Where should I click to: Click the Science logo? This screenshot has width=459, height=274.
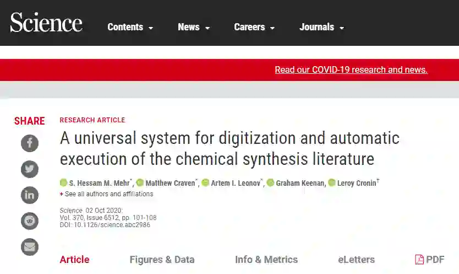[x=46, y=22]
